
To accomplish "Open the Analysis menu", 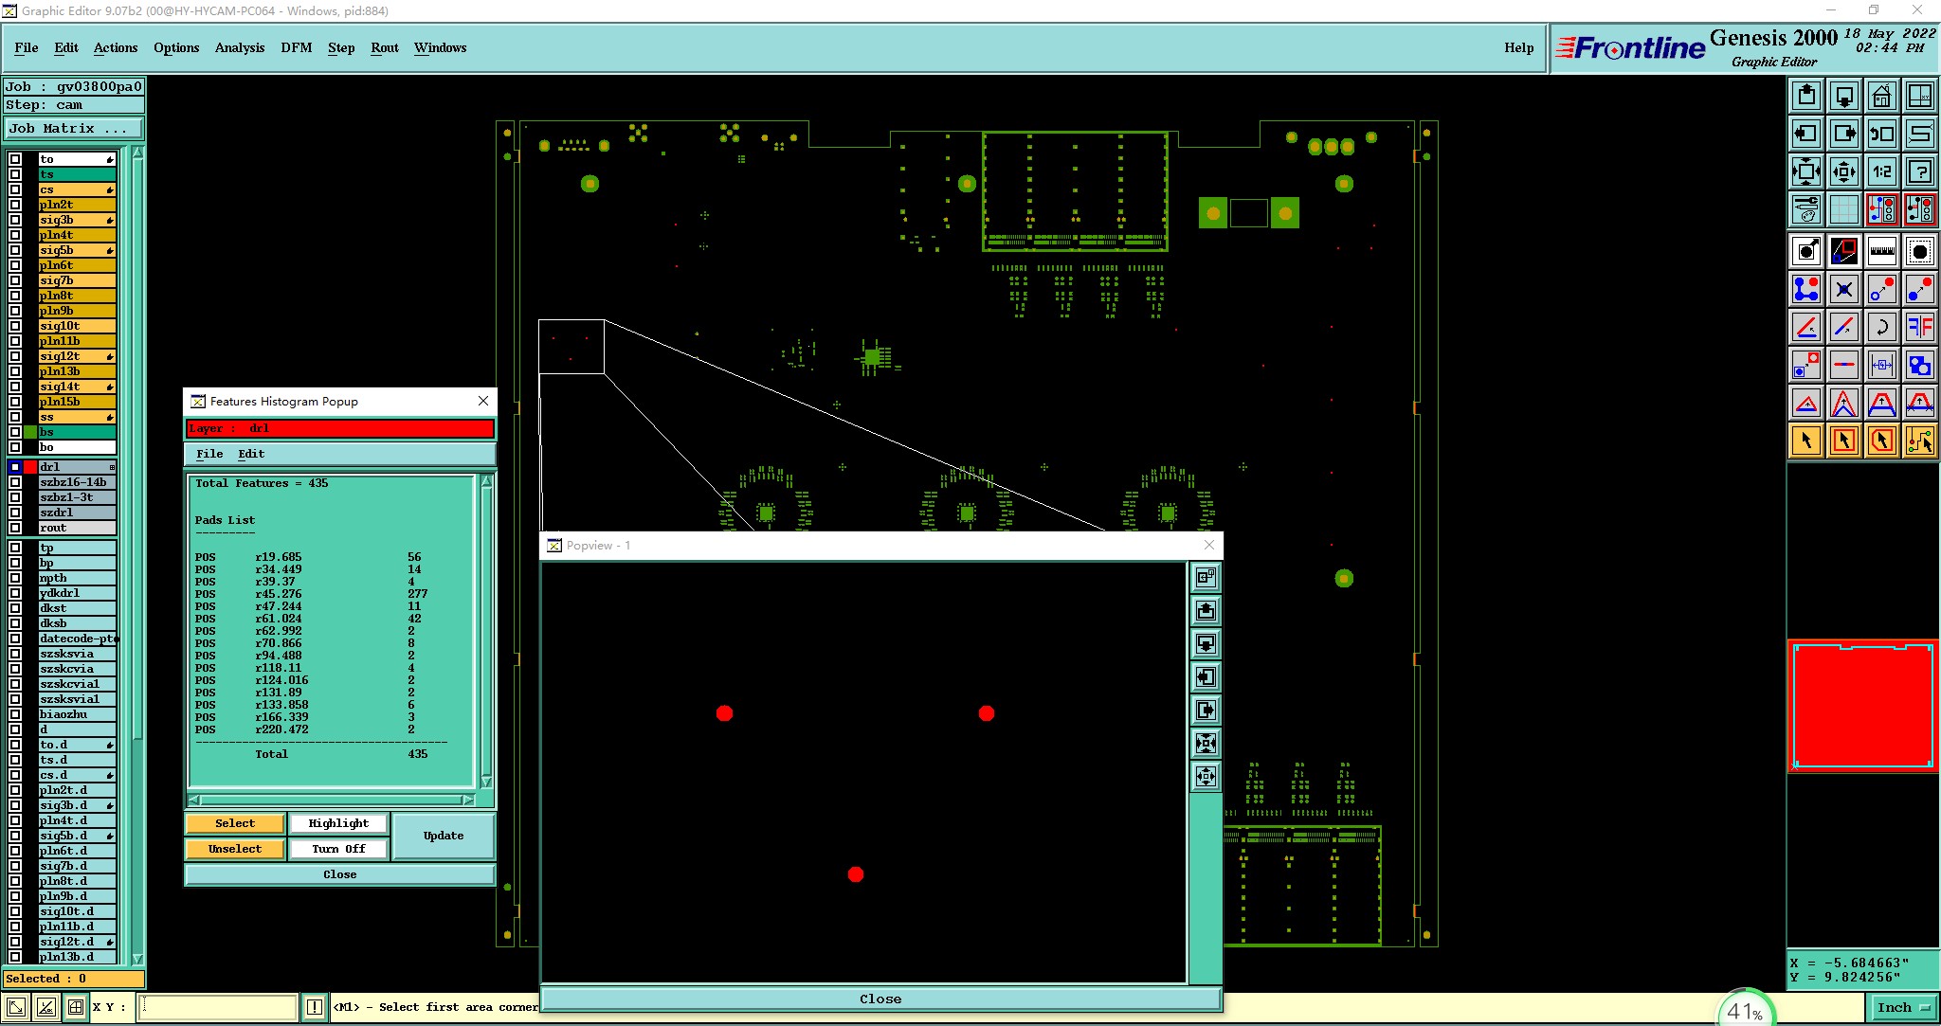I will (239, 47).
